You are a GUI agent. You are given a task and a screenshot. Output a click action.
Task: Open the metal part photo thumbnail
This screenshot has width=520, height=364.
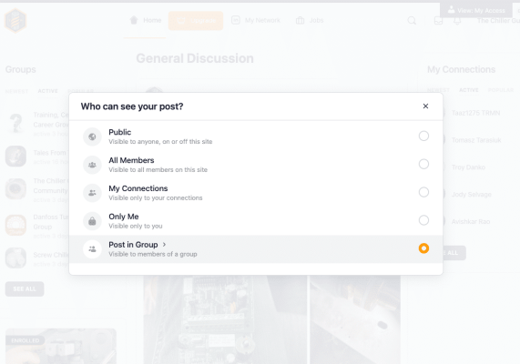pos(355,319)
